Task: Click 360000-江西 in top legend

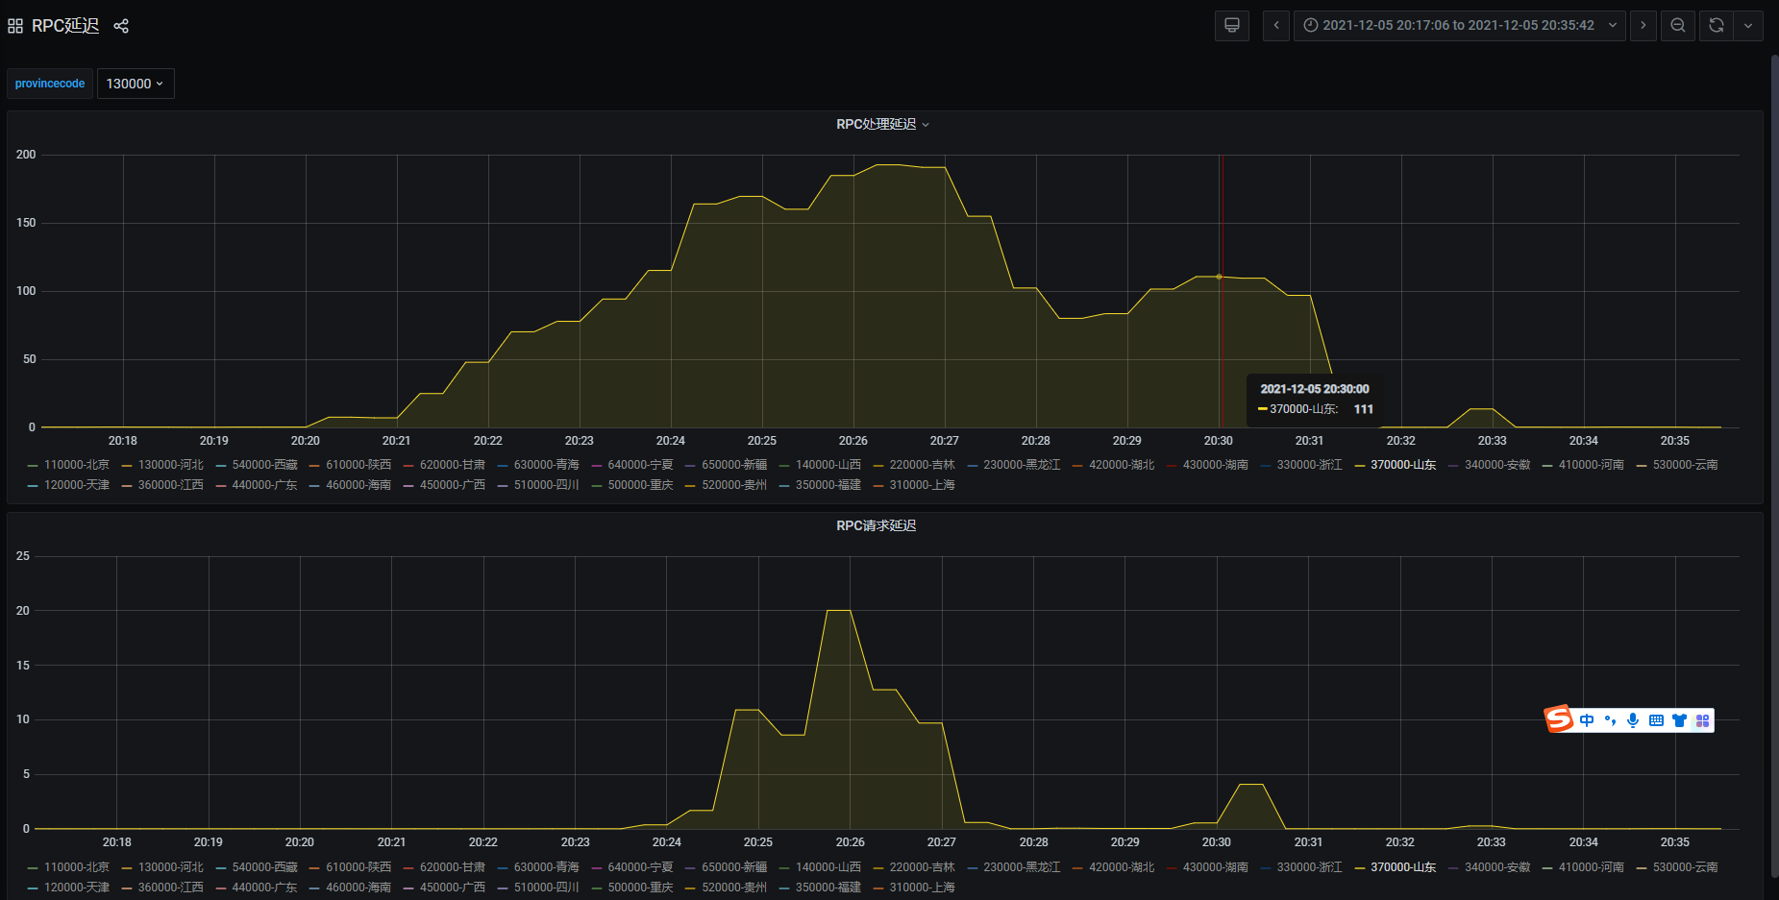Action: pos(171,485)
